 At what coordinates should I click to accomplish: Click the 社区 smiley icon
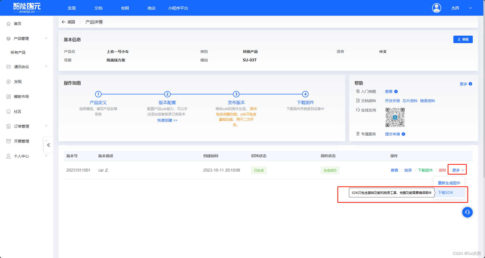tap(9, 111)
